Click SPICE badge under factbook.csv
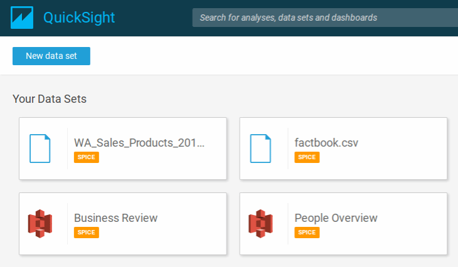458x267 pixels. [x=307, y=157]
